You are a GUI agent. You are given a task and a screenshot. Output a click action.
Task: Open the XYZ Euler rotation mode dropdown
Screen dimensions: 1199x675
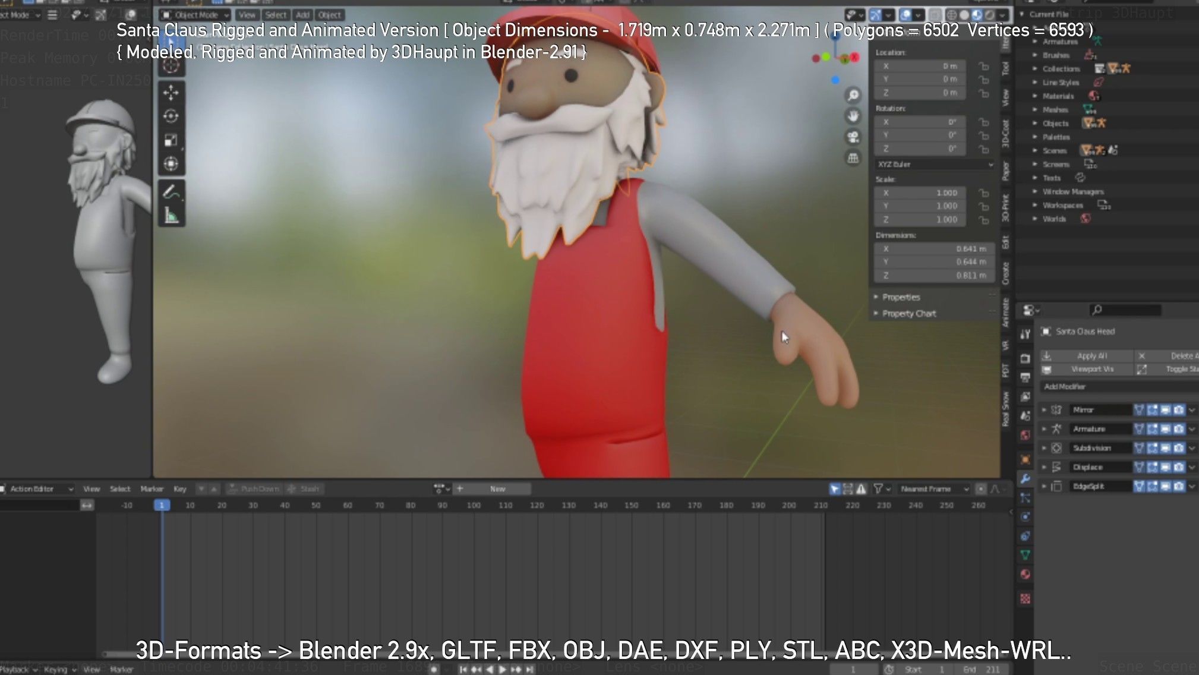[935, 164]
